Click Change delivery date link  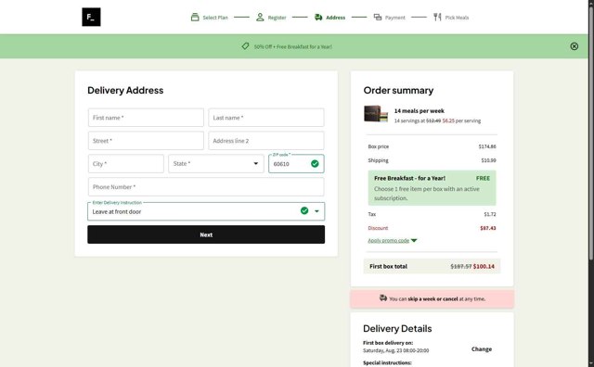click(482, 348)
